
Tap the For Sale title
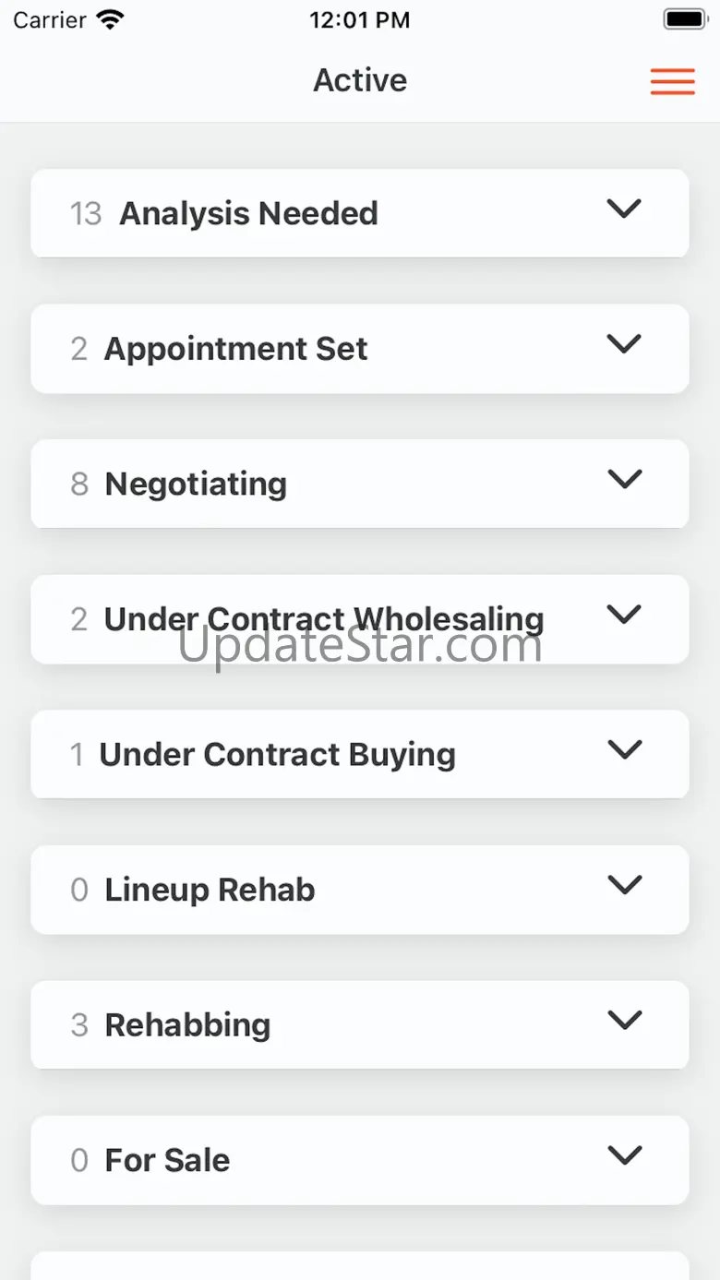(167, 1160)
